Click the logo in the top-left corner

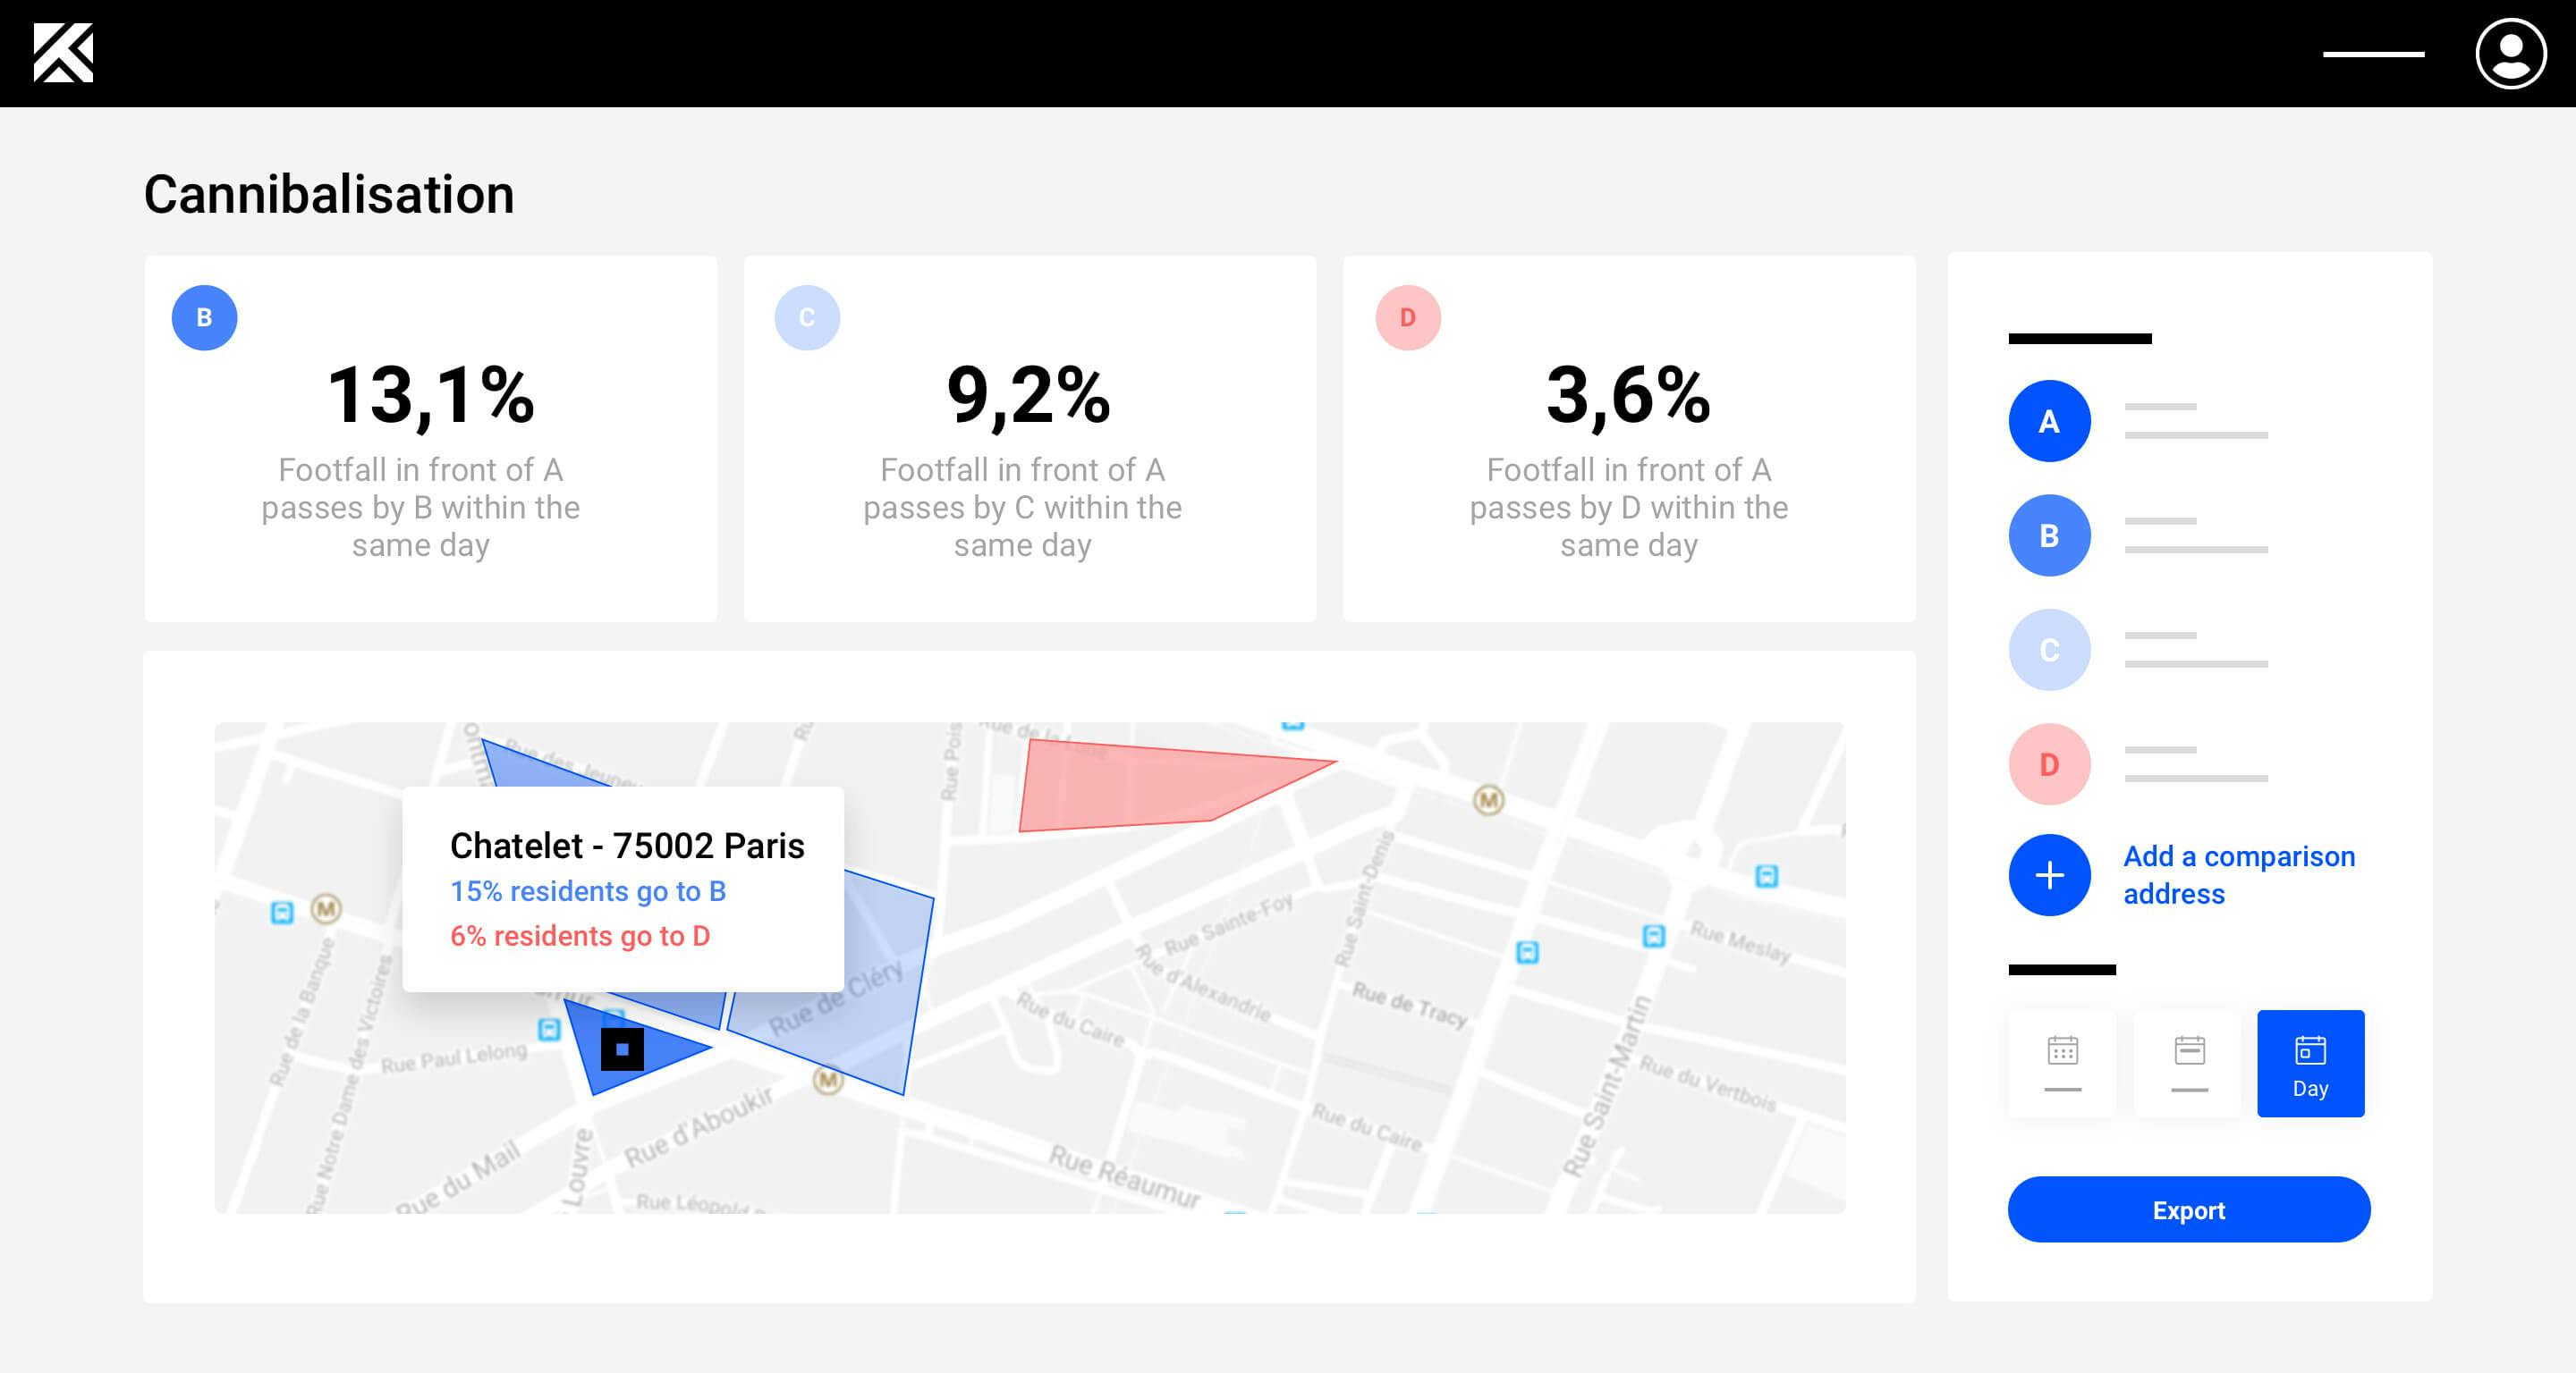pyautogui.click(x=63, y=53)
